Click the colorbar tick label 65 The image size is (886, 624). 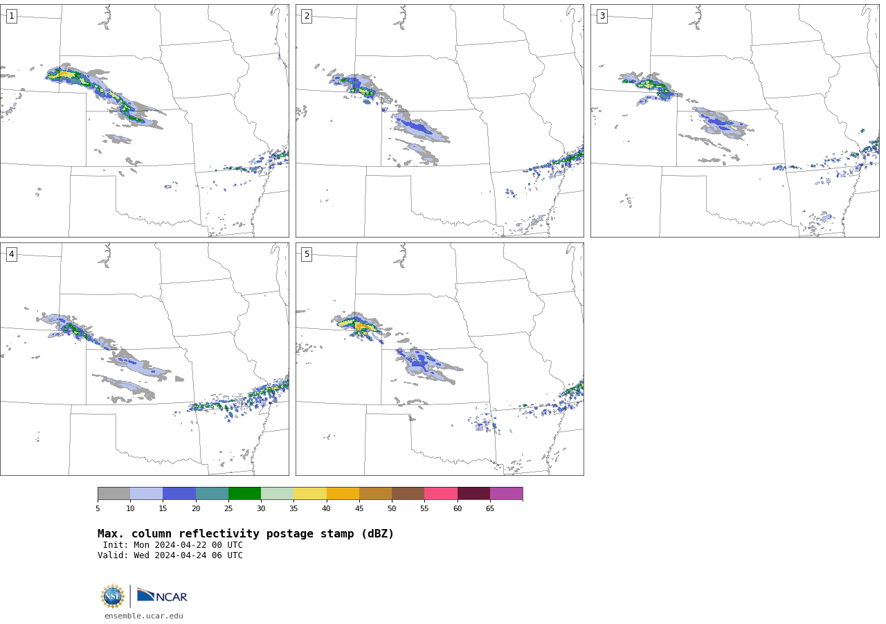(490, 509)
